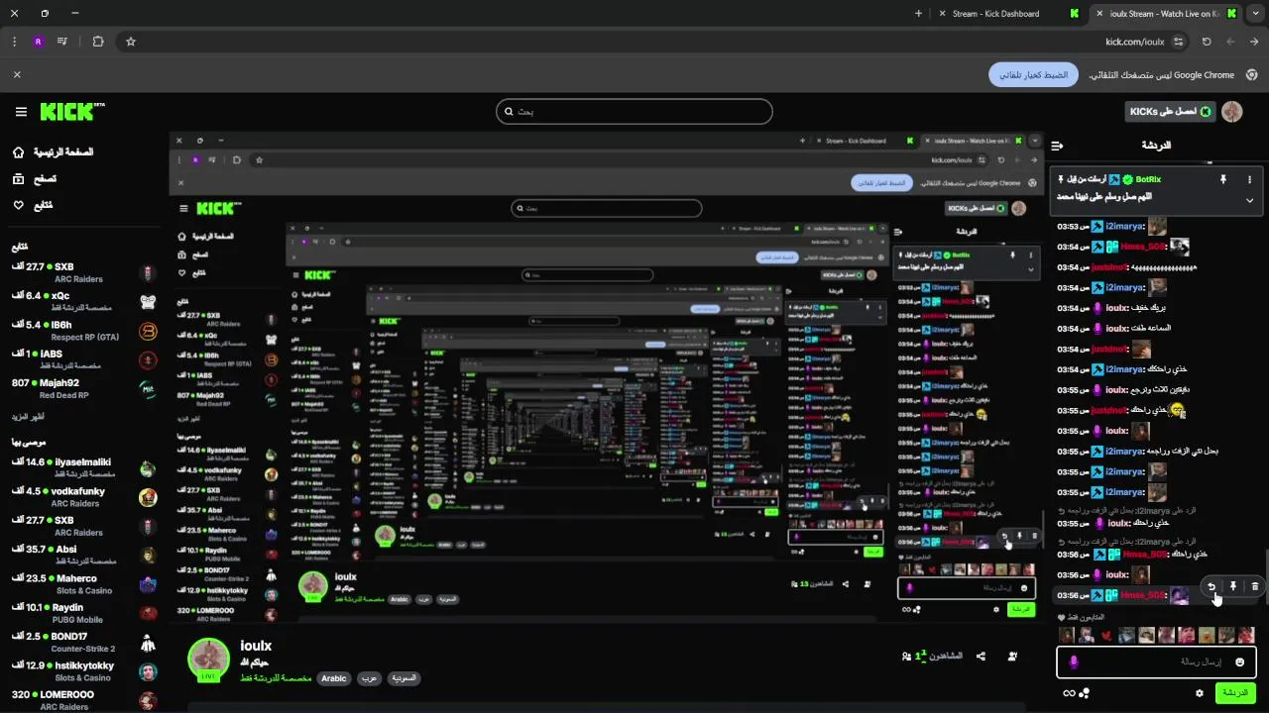Click the احصل على KICKs button
The width and height of the screenshot is (1269, 713).
coord(1171,112)
